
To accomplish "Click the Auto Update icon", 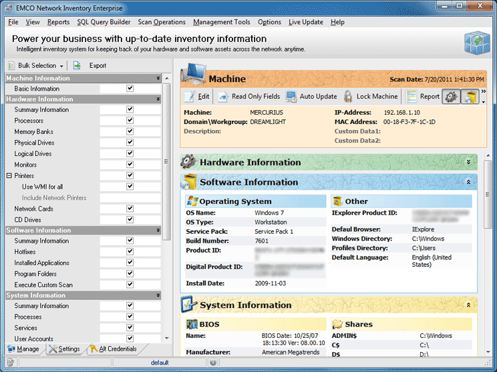I will coord(291,97).
